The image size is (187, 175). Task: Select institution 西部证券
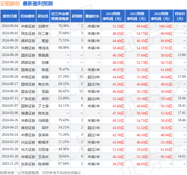[28, 62]
